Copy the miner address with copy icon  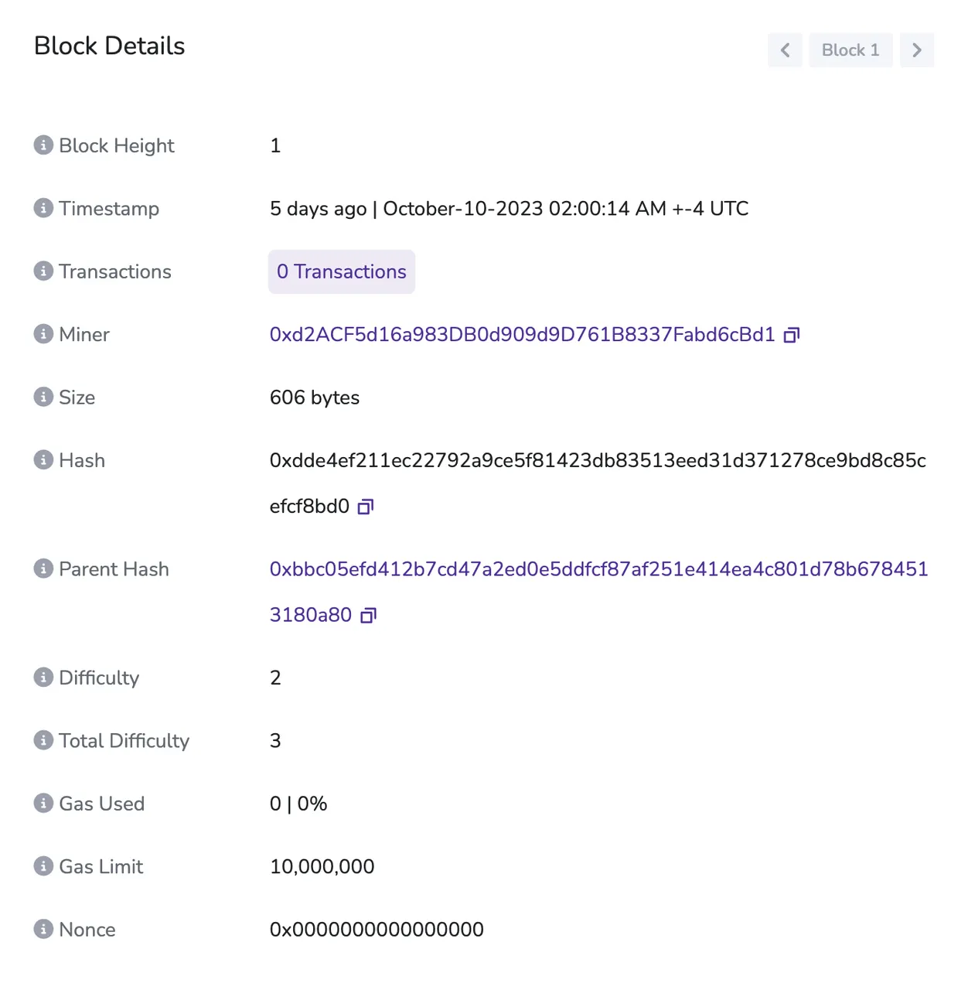pos(791,335)
